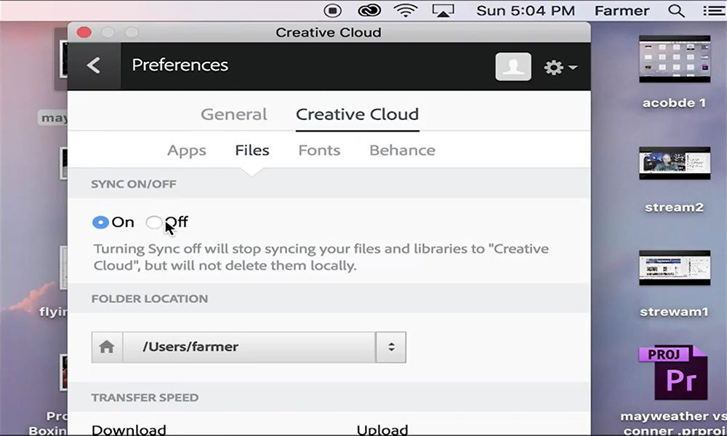Open the gear settings menu

tap(560, 68)
